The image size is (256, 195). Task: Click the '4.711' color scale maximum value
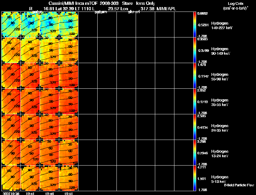202,167
